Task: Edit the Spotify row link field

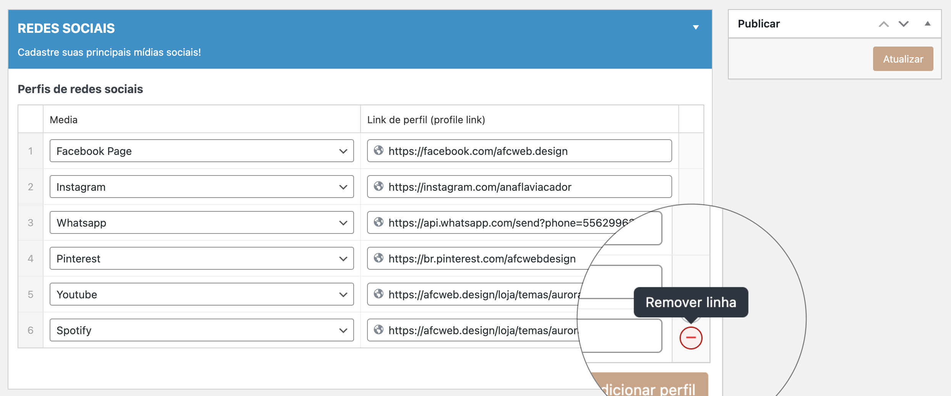Action: (473, 330)
